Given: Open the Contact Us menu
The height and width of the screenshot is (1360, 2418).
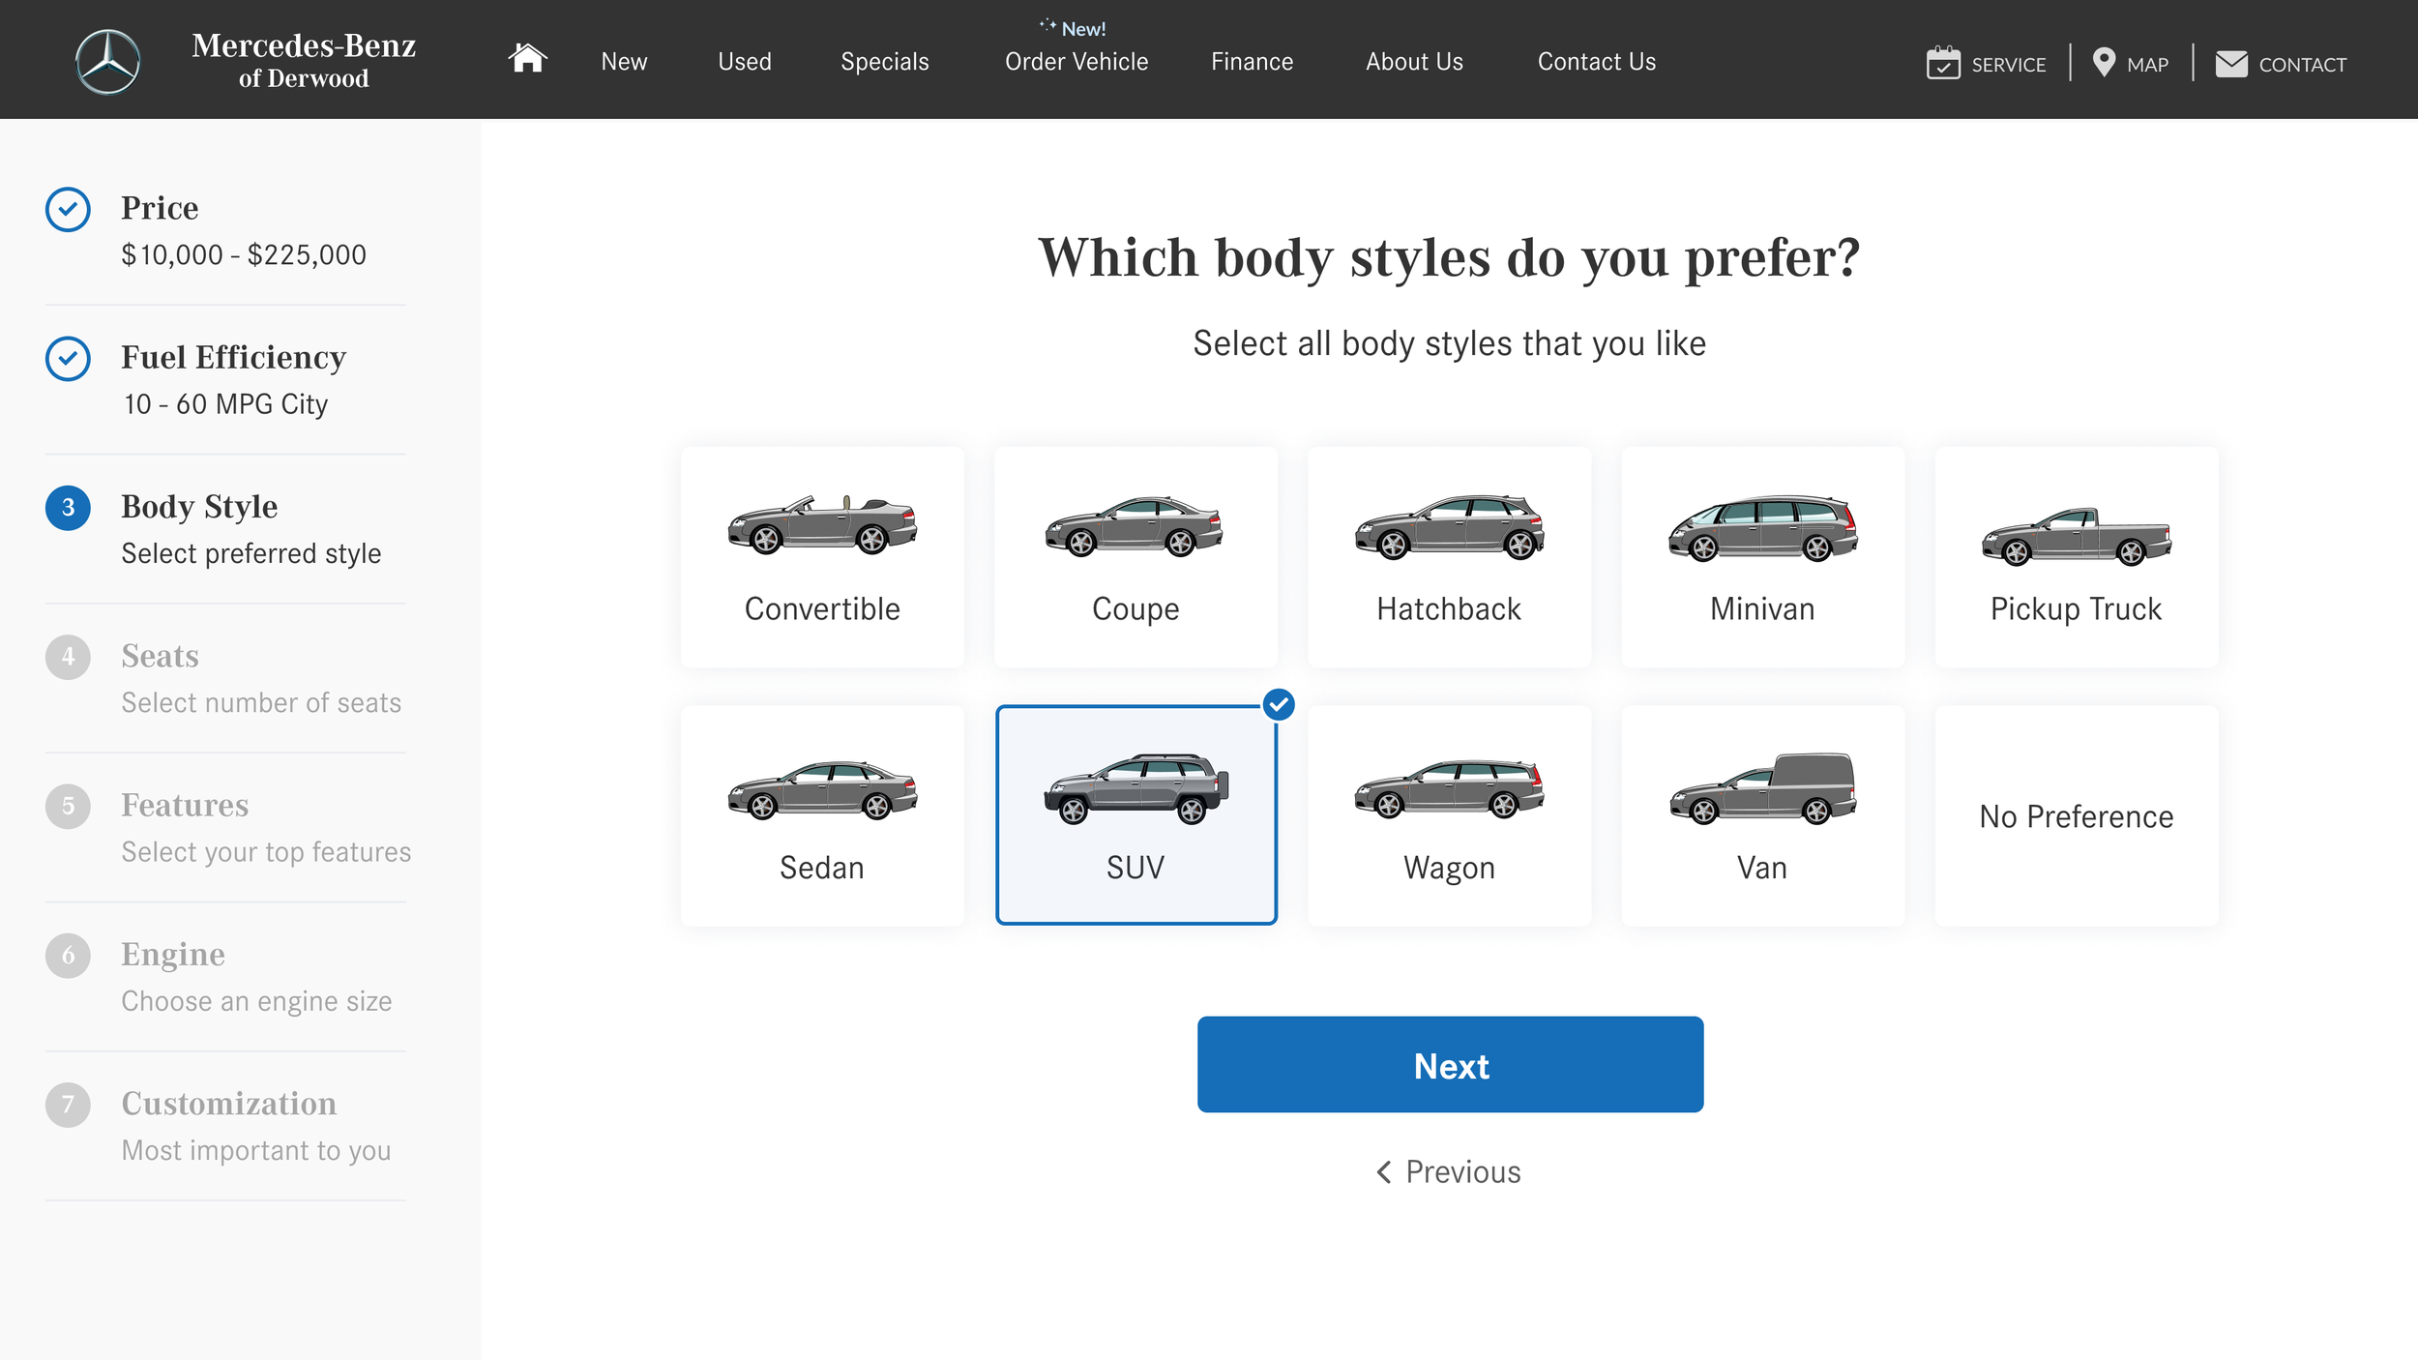Looking at the screenshot, I should tap(1597, 62).
